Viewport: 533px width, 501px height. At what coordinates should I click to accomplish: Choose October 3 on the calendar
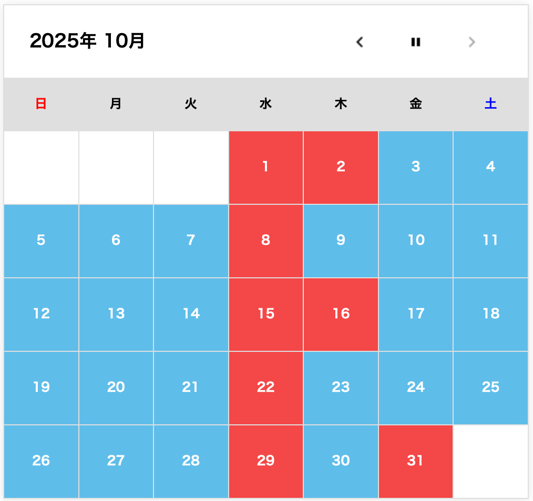coord(416,167)
